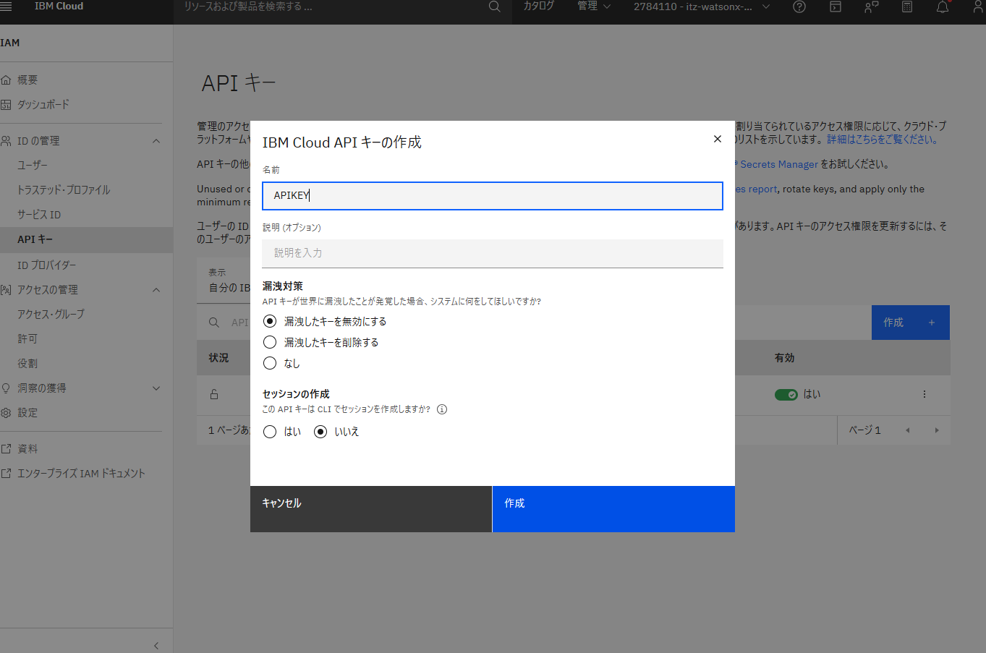Image resolution: width=986 pixels, height=653 pixels.
Task: Click the IBM Cloud logo text
Action: coord(59,6)
